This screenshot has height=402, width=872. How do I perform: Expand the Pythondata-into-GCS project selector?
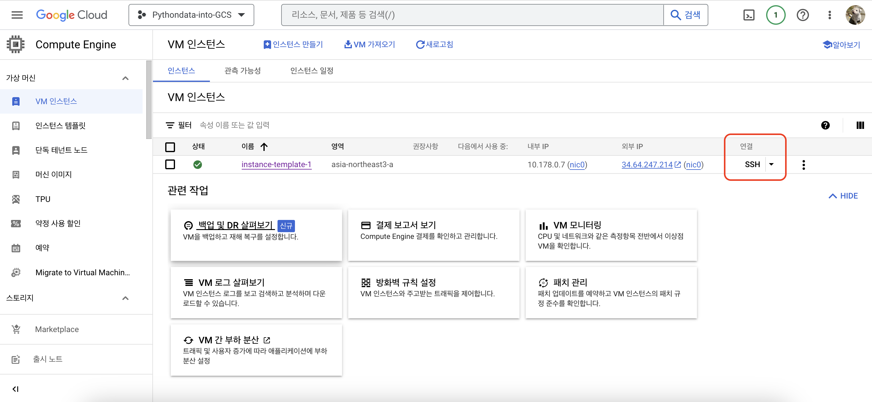pos(191,15)
